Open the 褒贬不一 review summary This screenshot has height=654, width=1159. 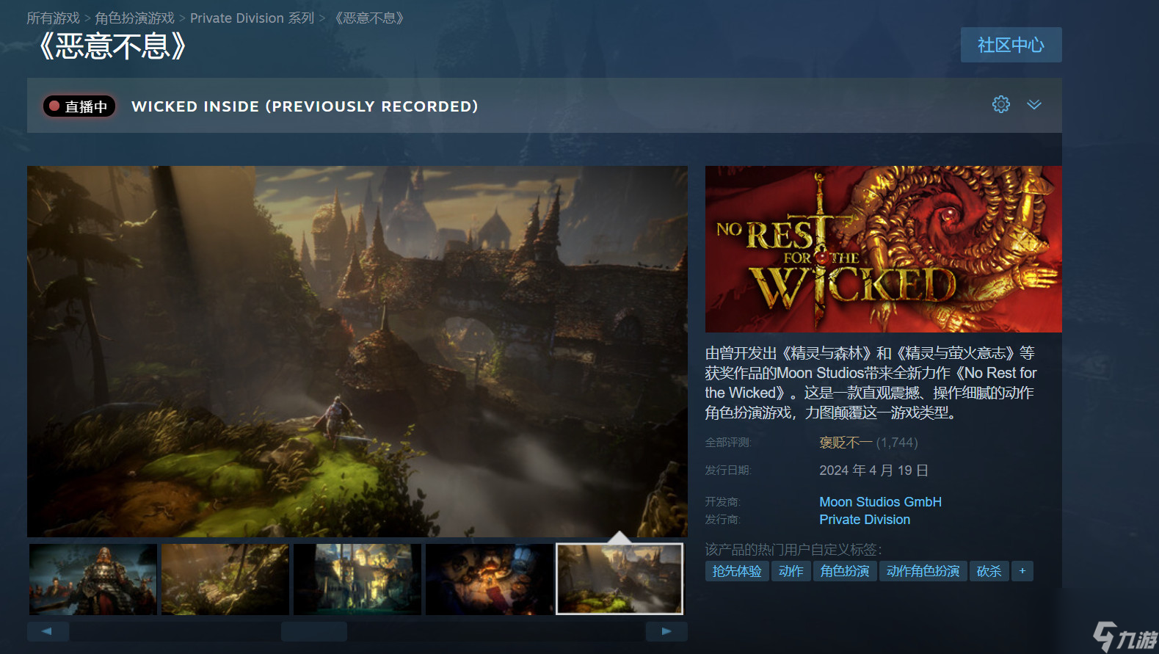[846, 443]
